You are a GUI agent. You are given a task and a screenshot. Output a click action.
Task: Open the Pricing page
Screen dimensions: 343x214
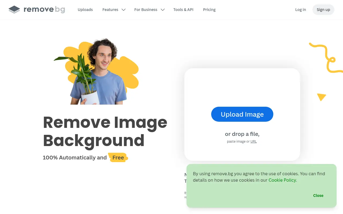[x=209, y=10]
